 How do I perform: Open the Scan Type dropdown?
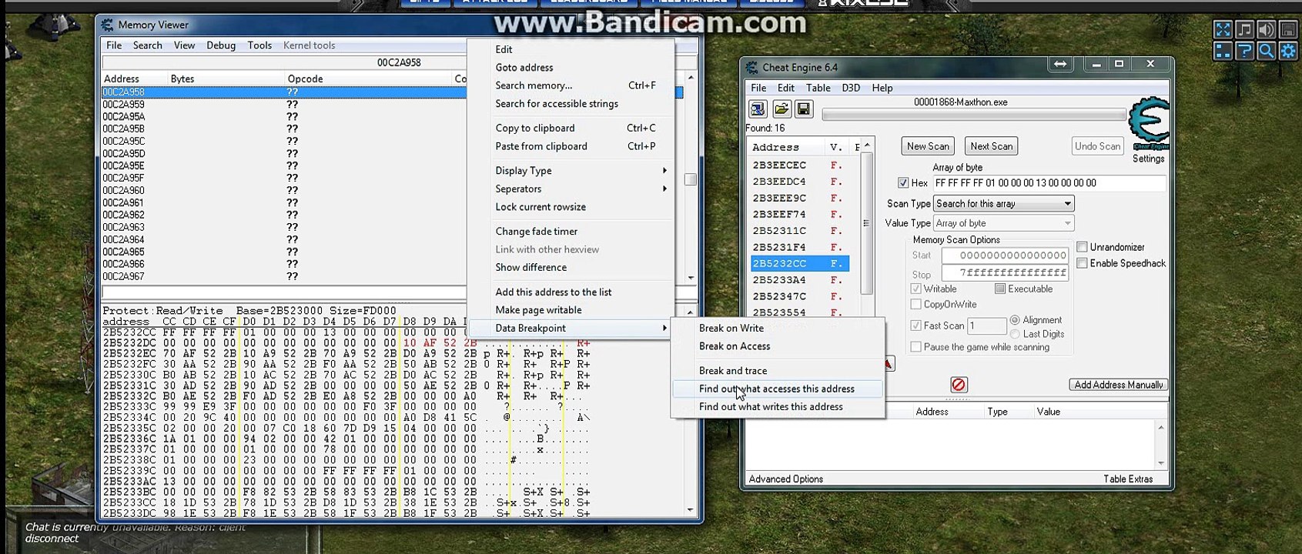(x=1004, y=204)
